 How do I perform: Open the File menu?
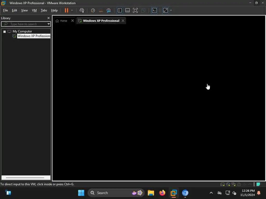(5, 10)
